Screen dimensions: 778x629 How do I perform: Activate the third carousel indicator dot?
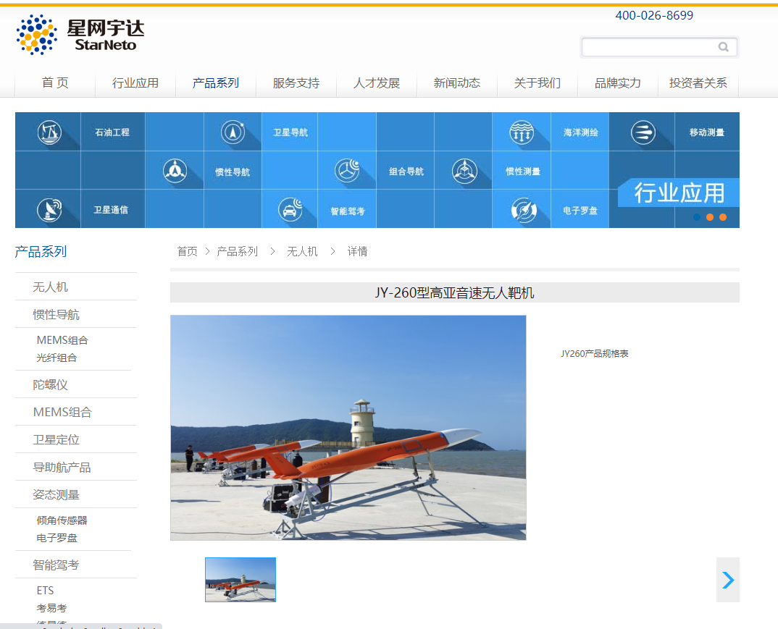click(722, 216)
